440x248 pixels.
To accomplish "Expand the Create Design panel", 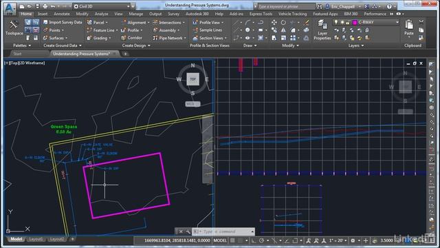I will tap(136, 45).
